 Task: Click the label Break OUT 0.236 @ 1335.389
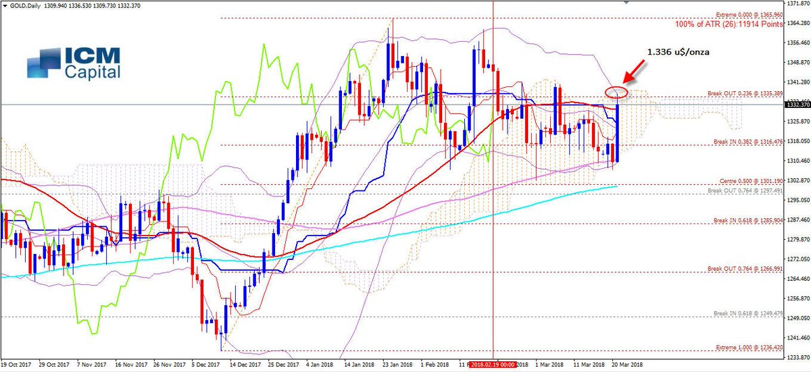(744, 92)
